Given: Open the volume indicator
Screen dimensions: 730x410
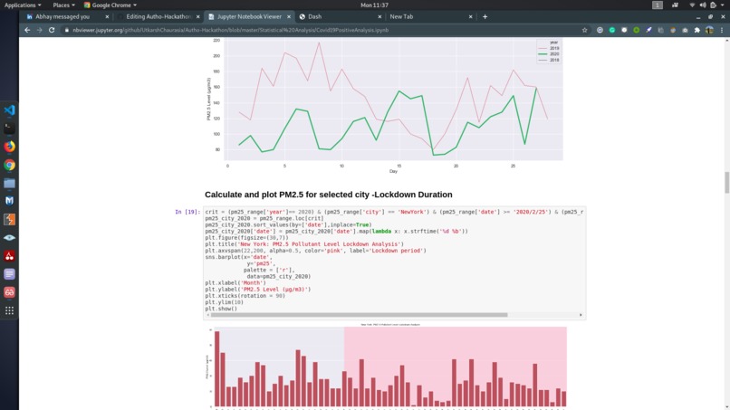Looking at the screenshot, I should point(703,5).
